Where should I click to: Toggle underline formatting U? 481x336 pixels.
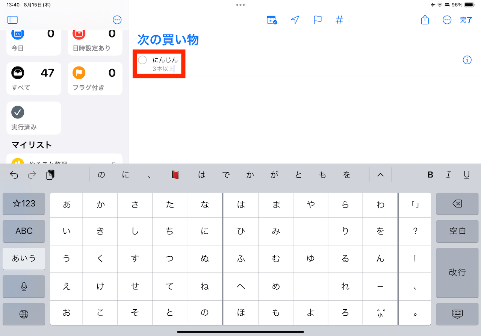(467, 175)
